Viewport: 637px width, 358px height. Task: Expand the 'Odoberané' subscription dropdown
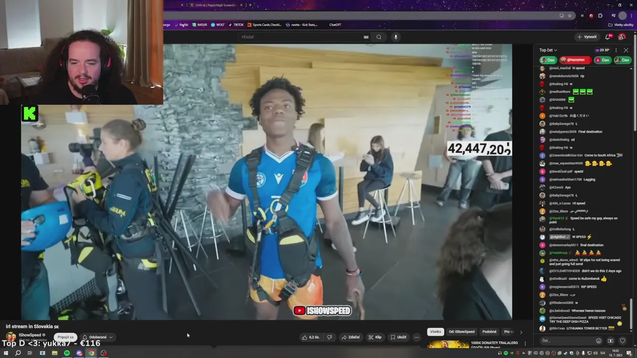[x=97, y=337]
